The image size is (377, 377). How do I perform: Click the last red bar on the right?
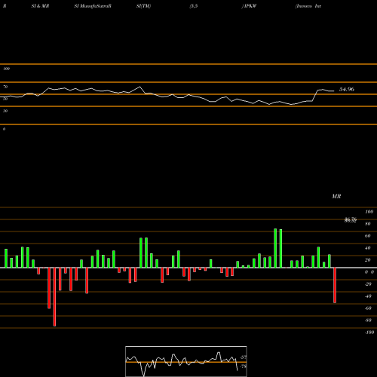tap(335, 285)
